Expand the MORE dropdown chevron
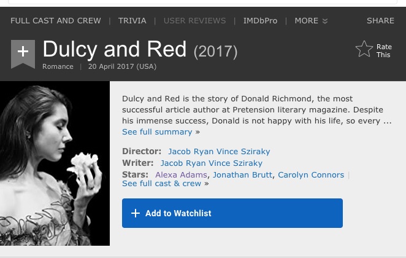Screen dimensions: 406x258 [x=325, y=21]
